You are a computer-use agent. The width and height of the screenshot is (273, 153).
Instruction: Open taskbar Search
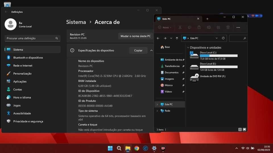tap(119, 148)
